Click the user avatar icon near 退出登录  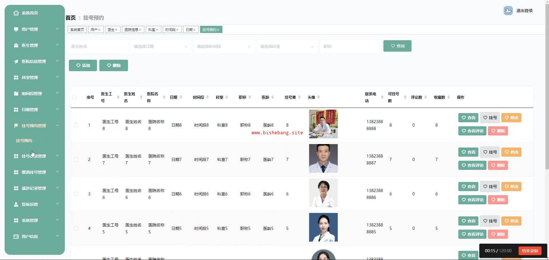point(508,11)
